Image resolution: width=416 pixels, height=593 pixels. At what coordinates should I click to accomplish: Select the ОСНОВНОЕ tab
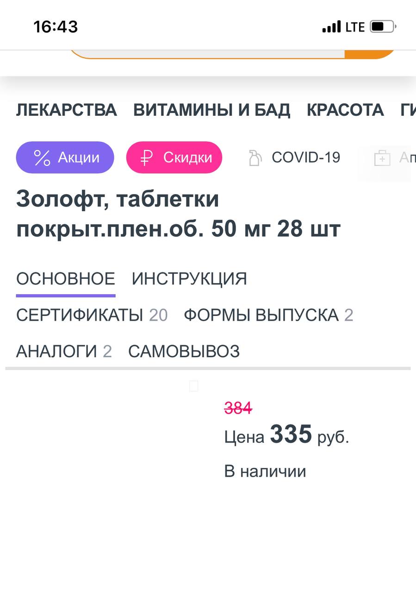(66, 279)
